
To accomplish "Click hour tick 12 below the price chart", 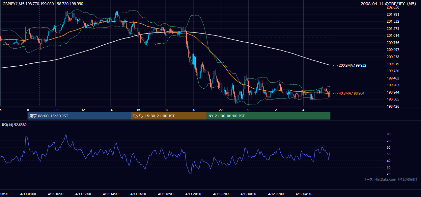I will [x=83, y=110].
